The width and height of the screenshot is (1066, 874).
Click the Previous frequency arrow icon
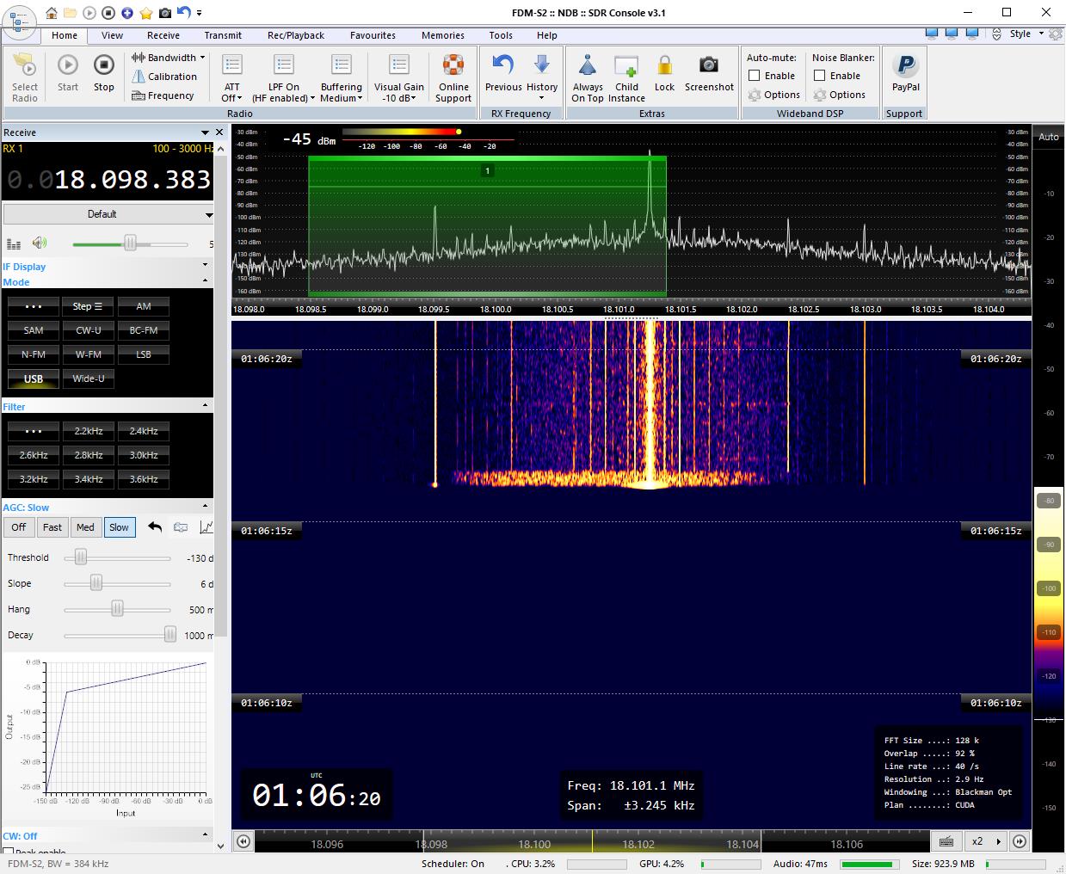(502, 66)
